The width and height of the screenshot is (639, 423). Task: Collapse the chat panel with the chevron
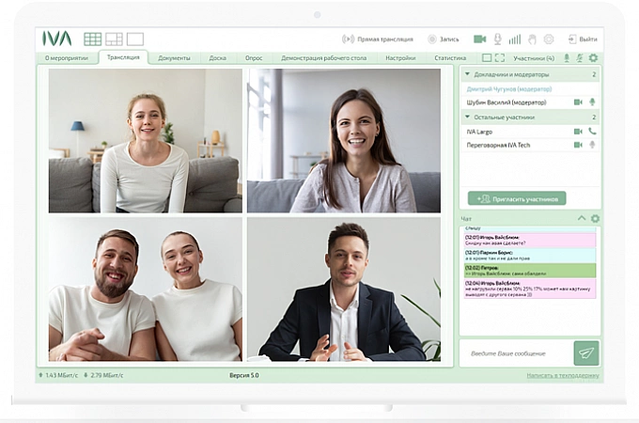pos(581,218)
